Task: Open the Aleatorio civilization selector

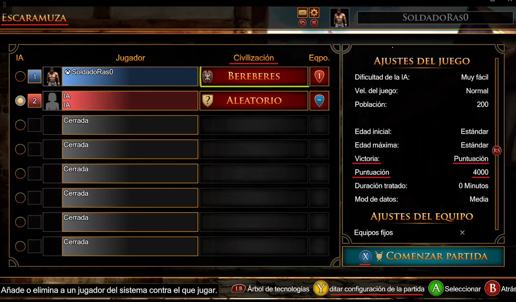Action: 254,101
